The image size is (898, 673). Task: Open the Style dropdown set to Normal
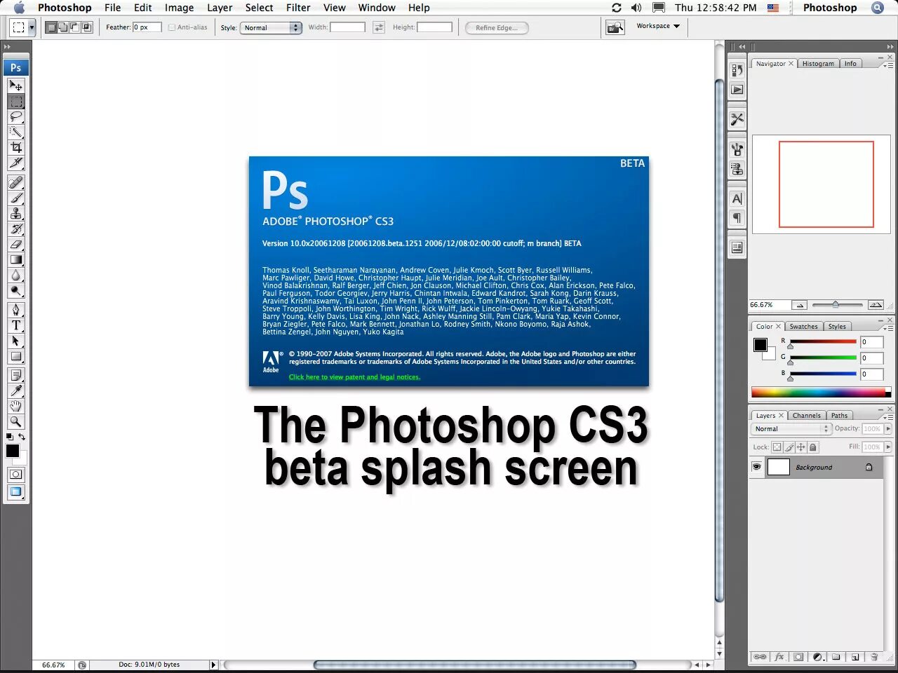(x=271, y=27)
